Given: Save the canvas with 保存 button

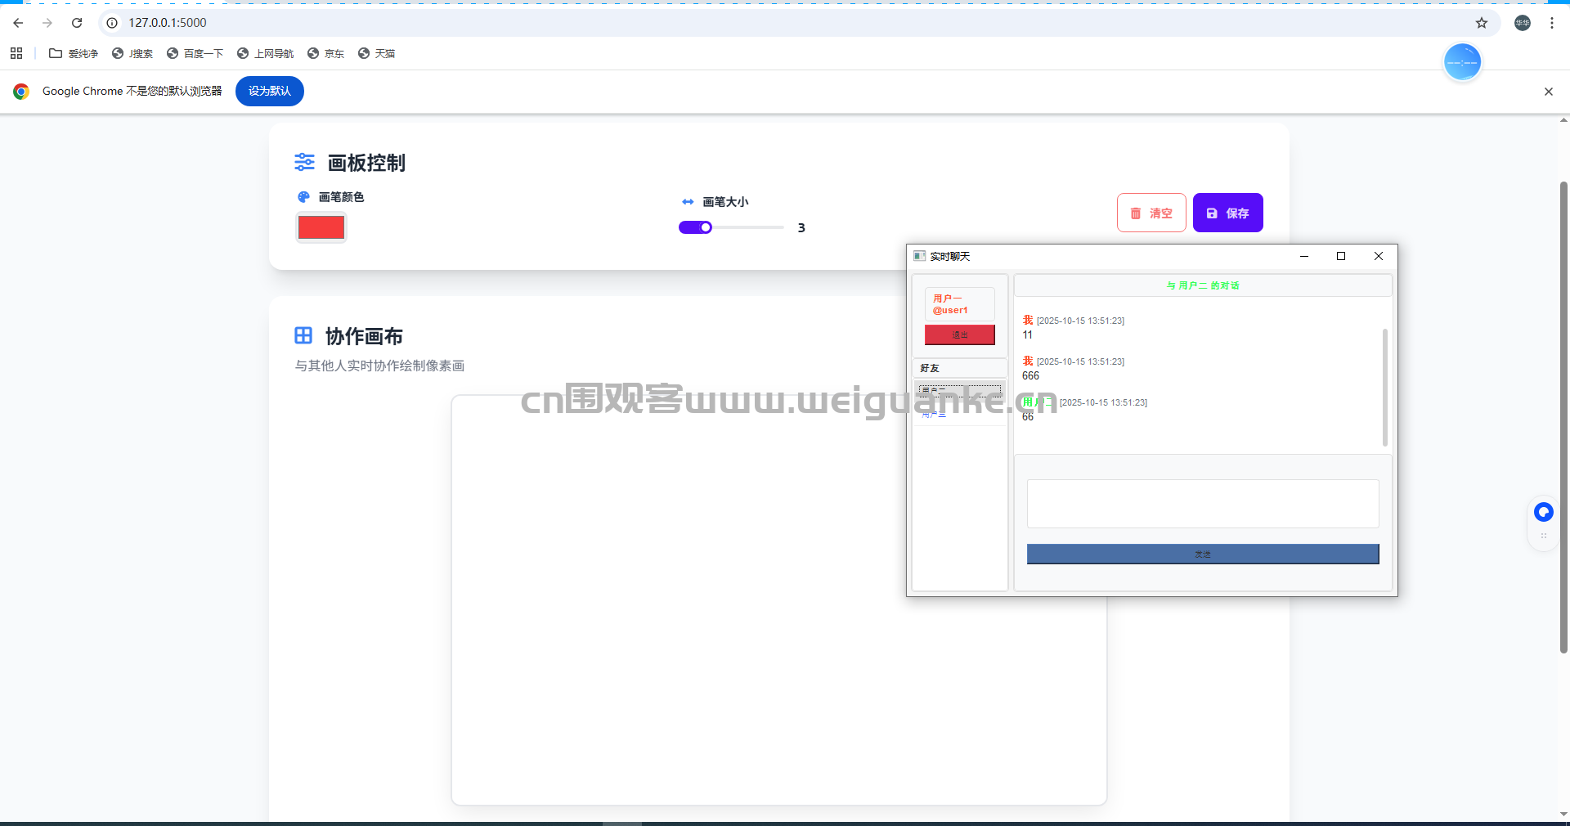Looking at the screenshot, I should 1227,213.
